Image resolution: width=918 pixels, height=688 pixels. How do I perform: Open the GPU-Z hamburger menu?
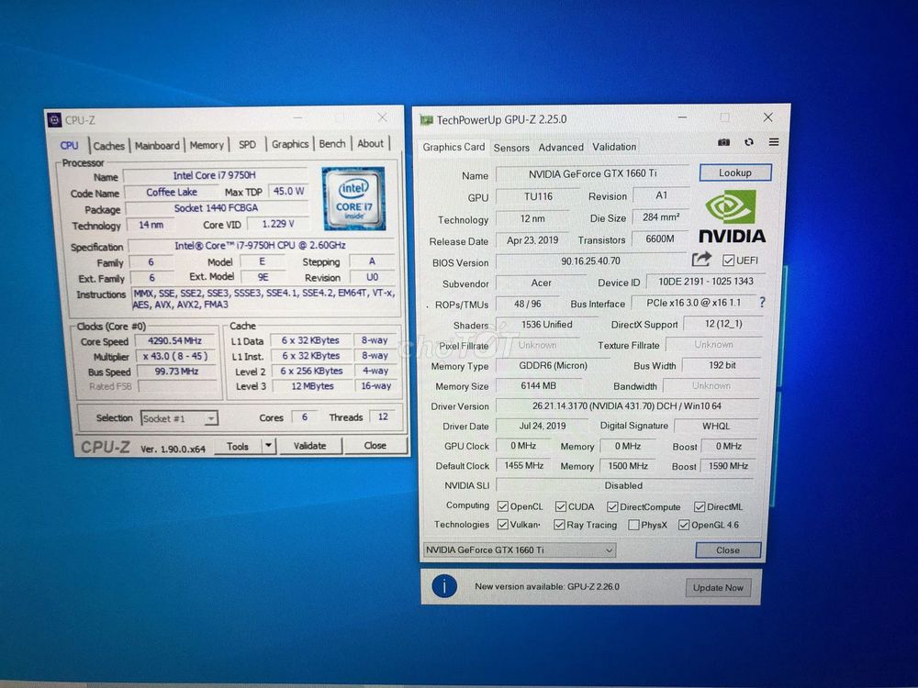tap(773, 142)
